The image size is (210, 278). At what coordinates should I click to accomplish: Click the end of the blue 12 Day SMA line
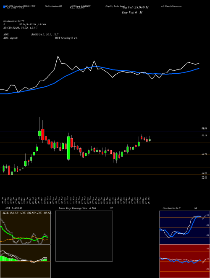click(x=199, y=68)
